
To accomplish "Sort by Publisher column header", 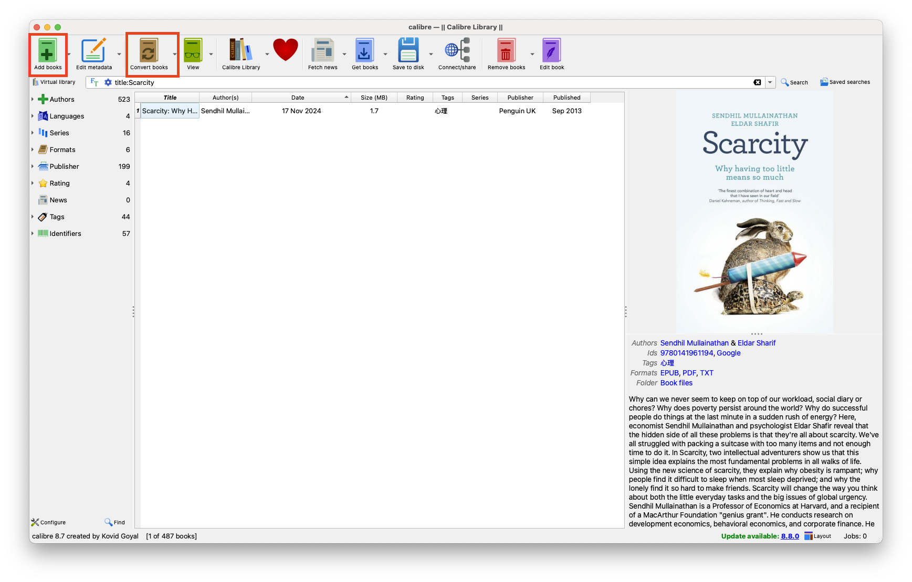I will (520, 98).
